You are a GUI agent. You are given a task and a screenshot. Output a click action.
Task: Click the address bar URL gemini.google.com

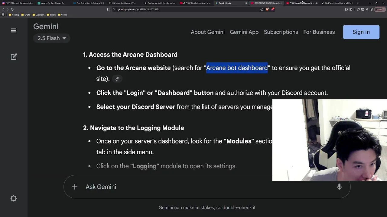(x=138, y=9)
